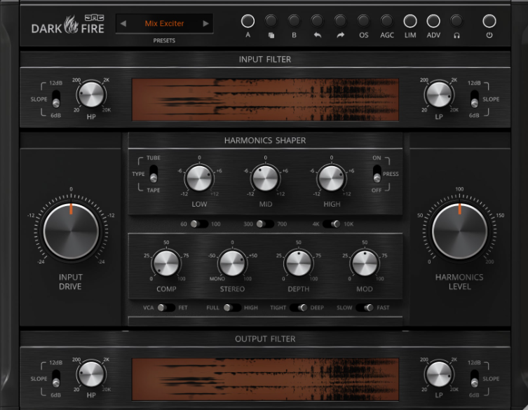Click the LOW harmonics knob
The image size is (528, 410).
click(x=199, y=178)
